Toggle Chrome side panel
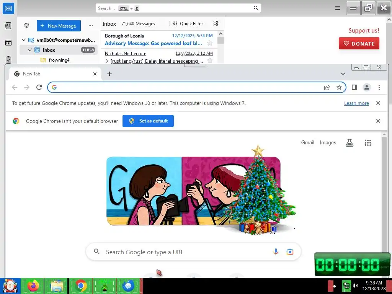392x294 pixels. (x=354, y=87)
